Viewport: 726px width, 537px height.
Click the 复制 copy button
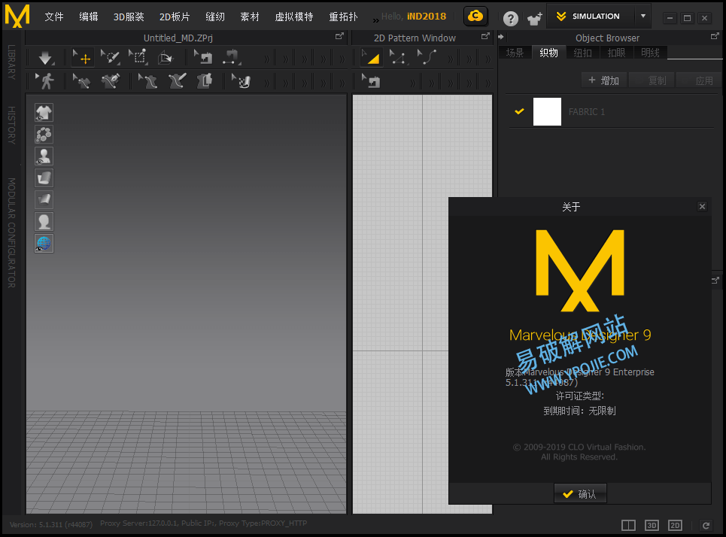pyautogui.click(x=652, y=80)
